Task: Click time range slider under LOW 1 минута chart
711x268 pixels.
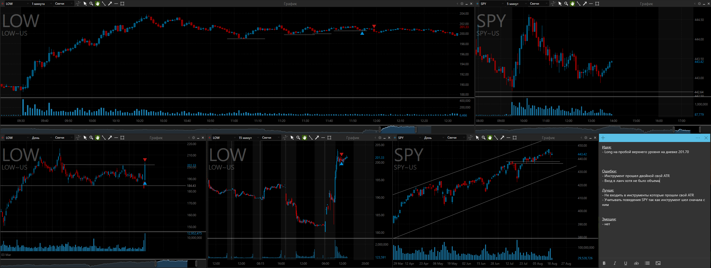Action: (x=398, y=129)
